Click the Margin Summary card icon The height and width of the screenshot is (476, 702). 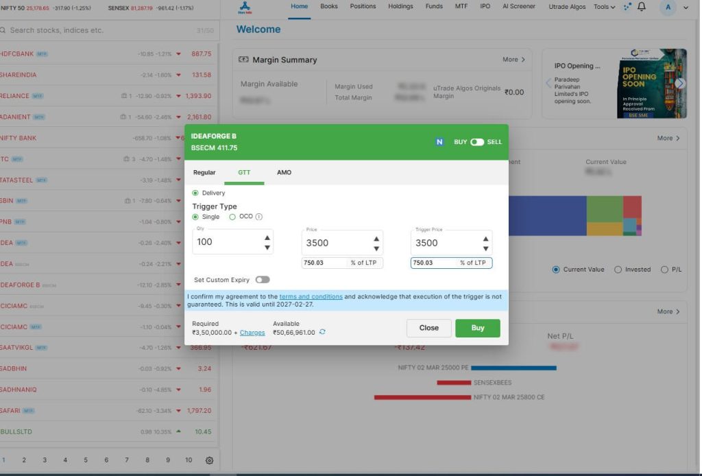[243, 60]
